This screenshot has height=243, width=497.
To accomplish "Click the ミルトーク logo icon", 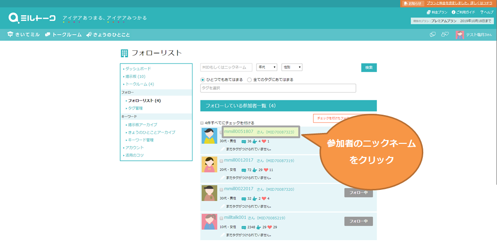I will 14,18.
